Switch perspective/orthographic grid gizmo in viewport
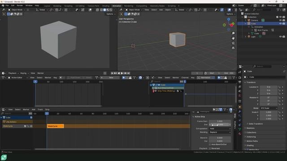This screenshot has height=161, width=287. point(233,48)
